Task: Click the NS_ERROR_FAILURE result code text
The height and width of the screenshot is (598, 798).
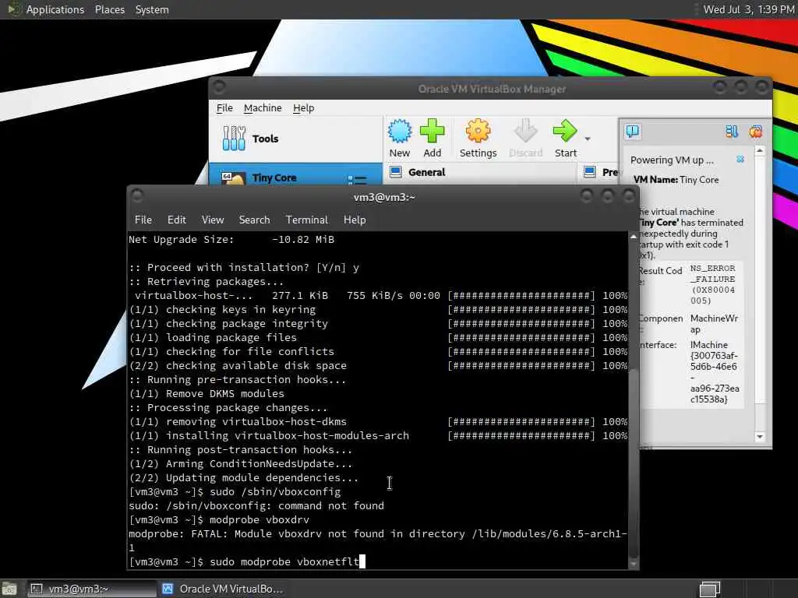Action: [x=712, y=284]
